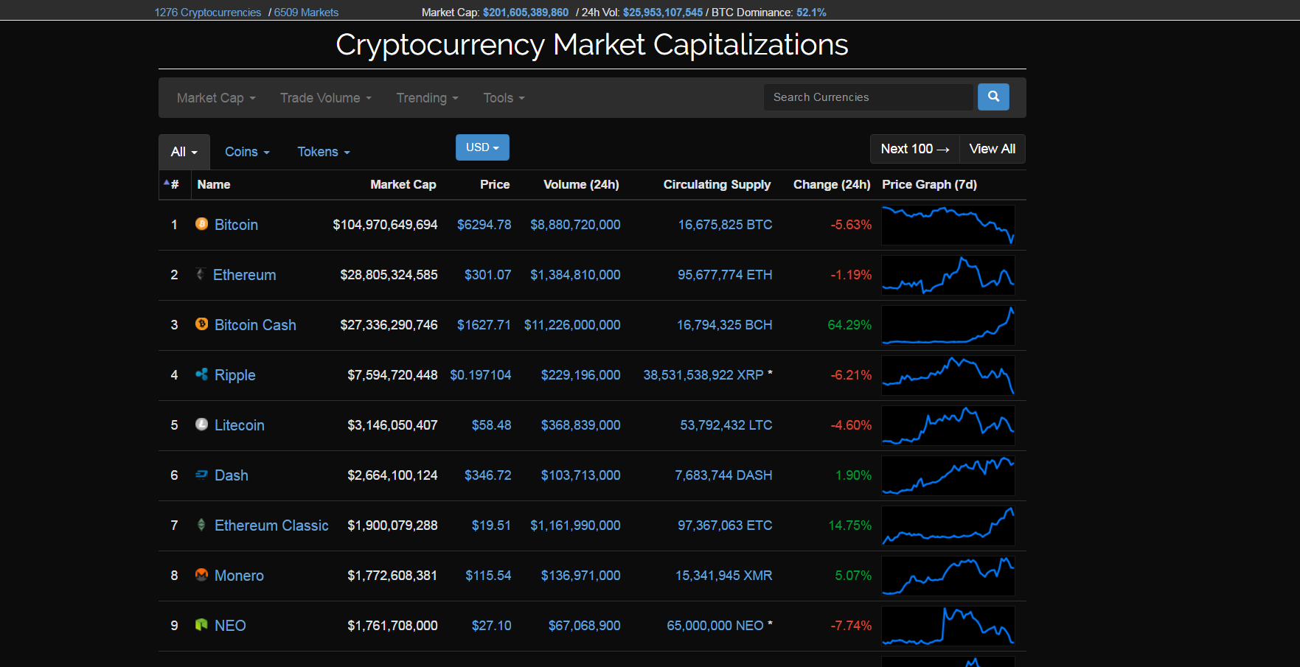Click Ethereum price $301.07
1300x667 pixels.
[487, 275]
